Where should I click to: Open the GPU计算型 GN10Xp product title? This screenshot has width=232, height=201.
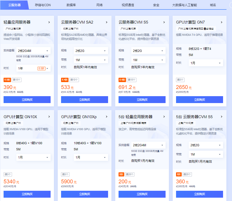coord(79,117)
